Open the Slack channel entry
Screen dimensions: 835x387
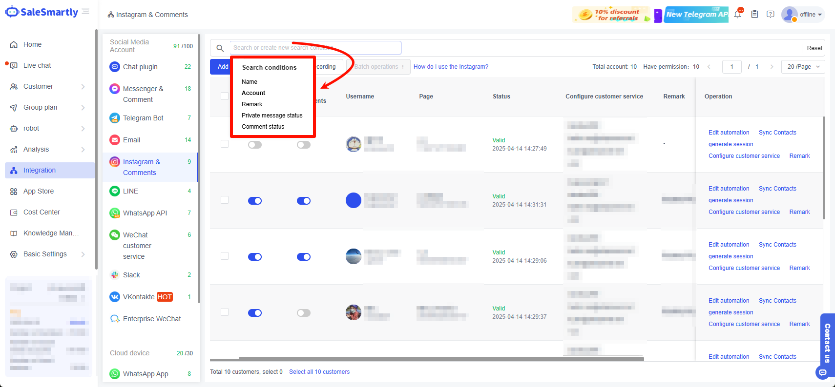[131, 275]
